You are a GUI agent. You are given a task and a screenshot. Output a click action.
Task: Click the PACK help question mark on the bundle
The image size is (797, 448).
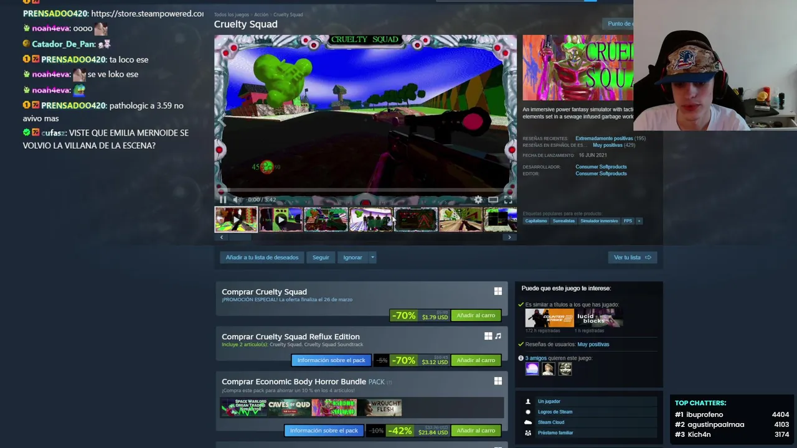pyautogui.click(x=390, y=382)
